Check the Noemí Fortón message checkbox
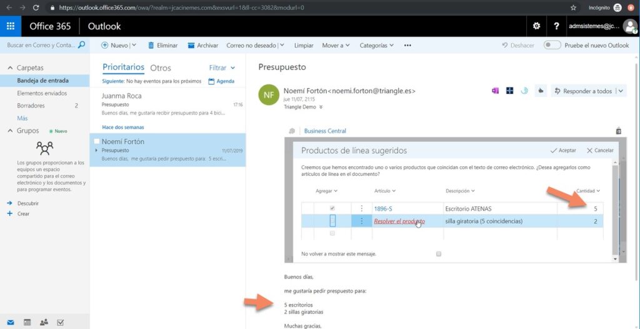The height and width of the screenshot is (329, 640). click(97, 141)
